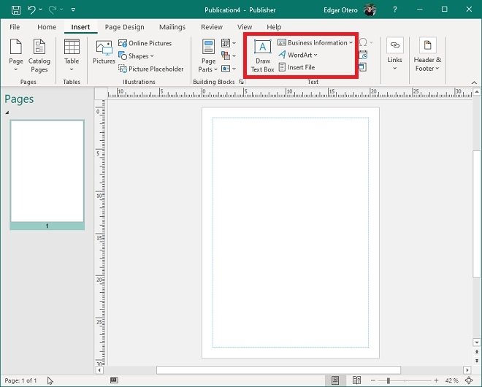Click horizontal scrollbar right arrow
Screen dimensions: 482x387
click(467, 370)
